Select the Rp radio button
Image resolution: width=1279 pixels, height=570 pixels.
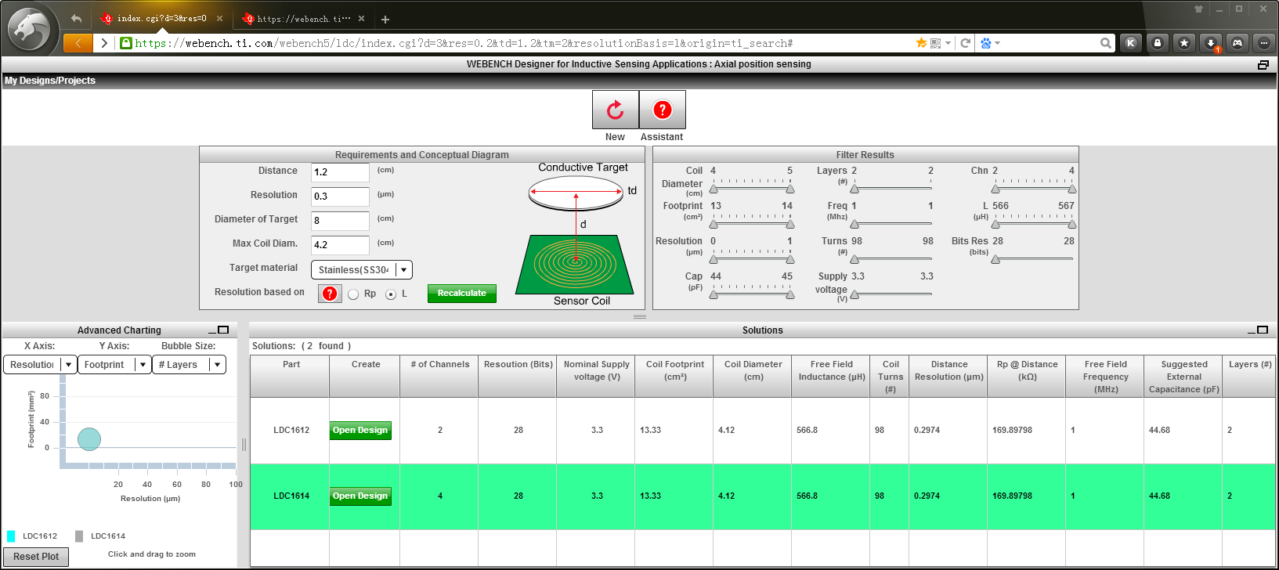[x=353, y=294]
